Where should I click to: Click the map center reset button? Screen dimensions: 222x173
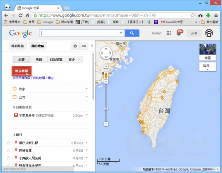[106, 67]
